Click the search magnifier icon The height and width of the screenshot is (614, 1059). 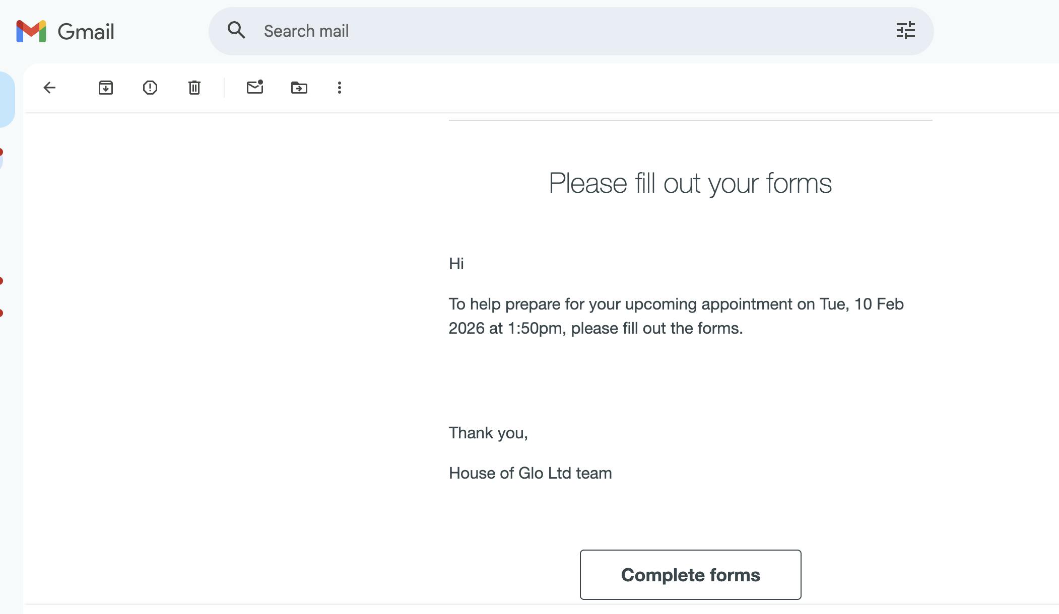tap(236, 31)
